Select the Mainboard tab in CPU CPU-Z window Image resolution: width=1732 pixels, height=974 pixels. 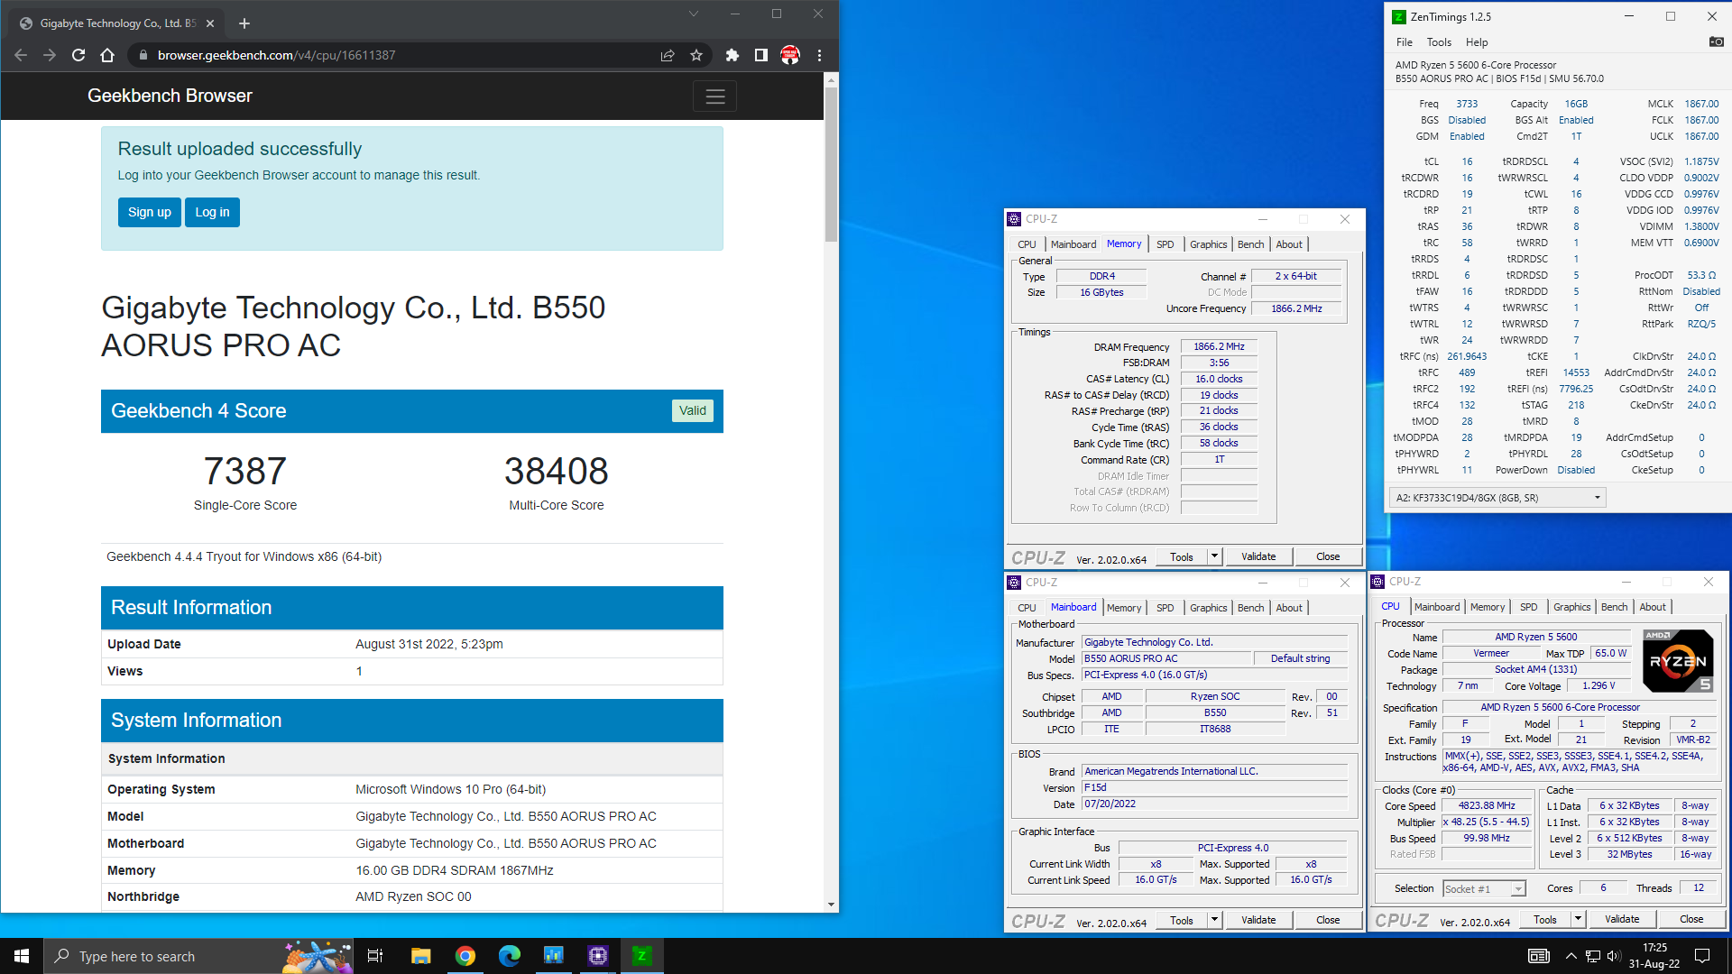[1436, 607]
